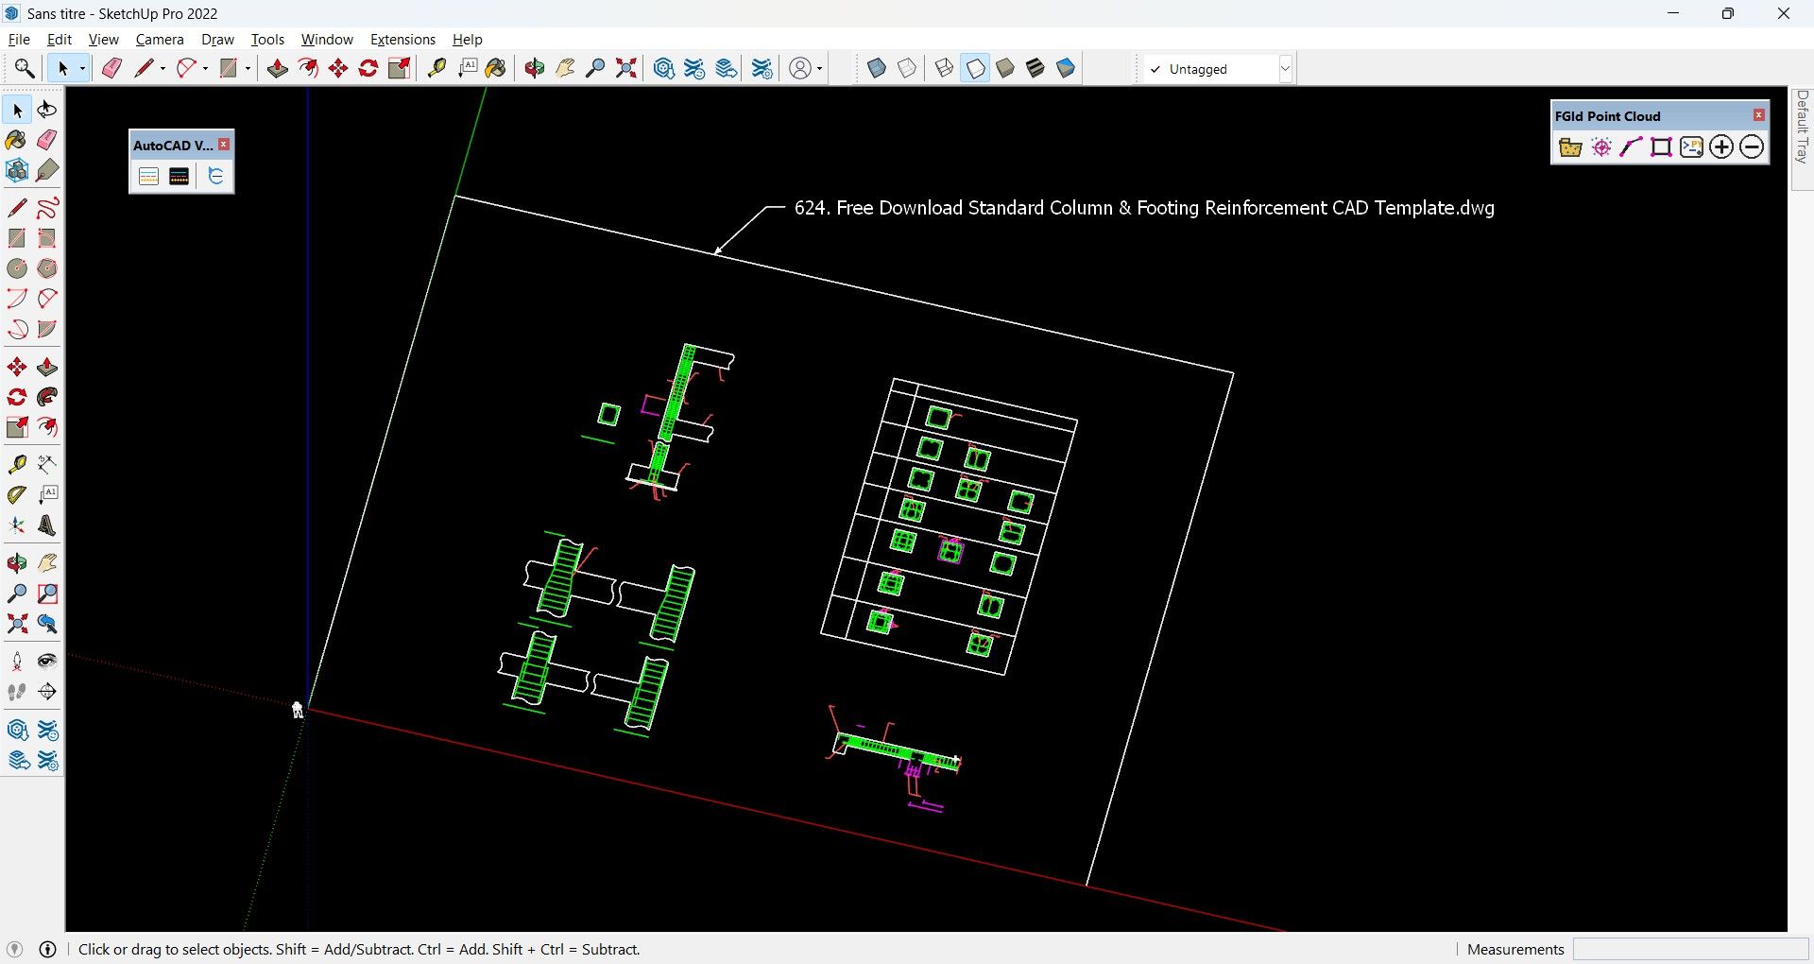Select the Eraser tool in top toolbar
Screen dimensions: 1814x964
(x=111, y=68)
